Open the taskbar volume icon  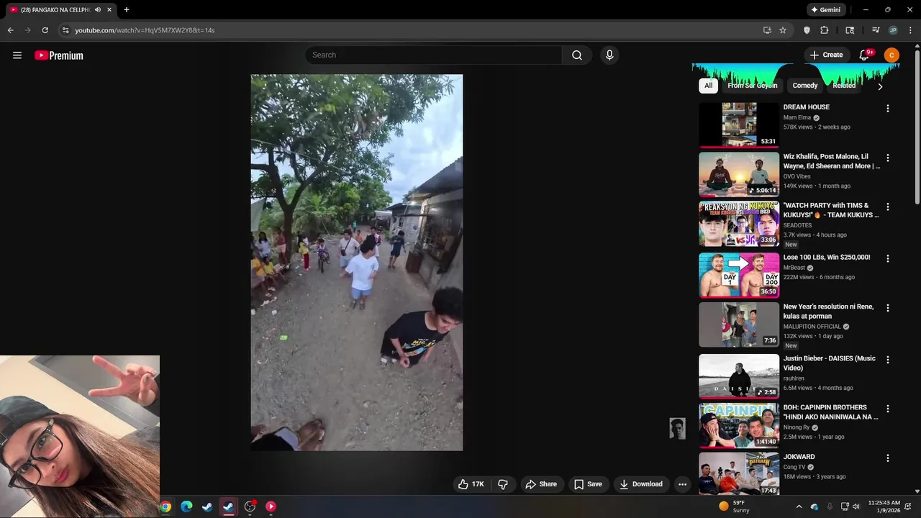click(856, 506)
